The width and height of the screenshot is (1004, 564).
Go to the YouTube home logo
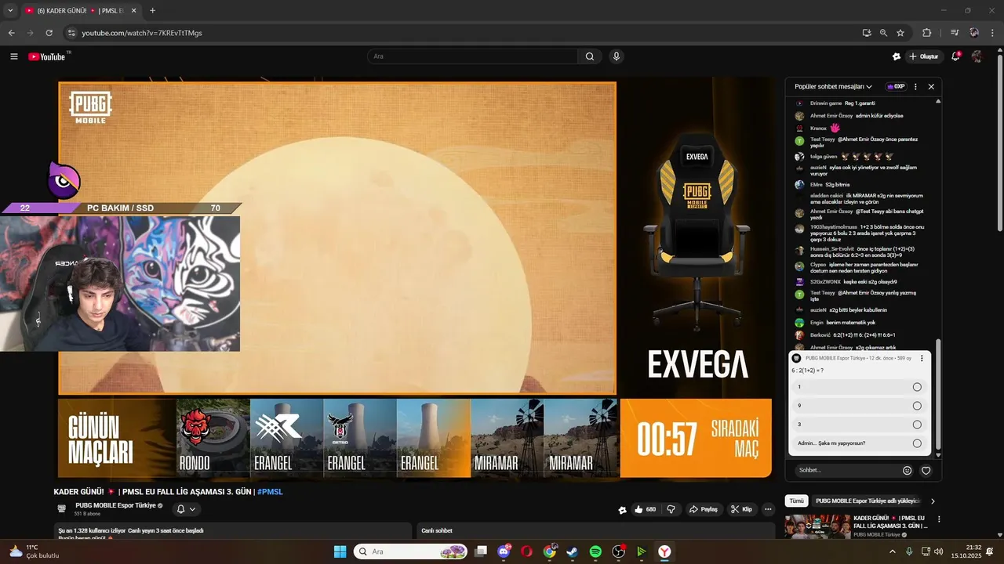pos(47,56)
